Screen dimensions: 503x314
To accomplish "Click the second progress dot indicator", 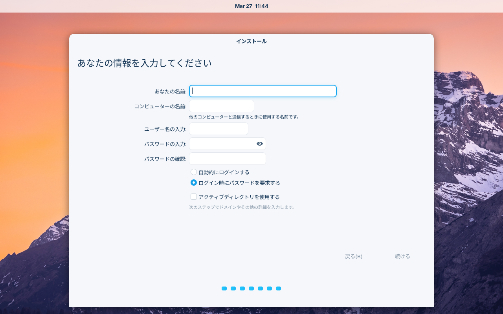I will click(x=233, y=288).
